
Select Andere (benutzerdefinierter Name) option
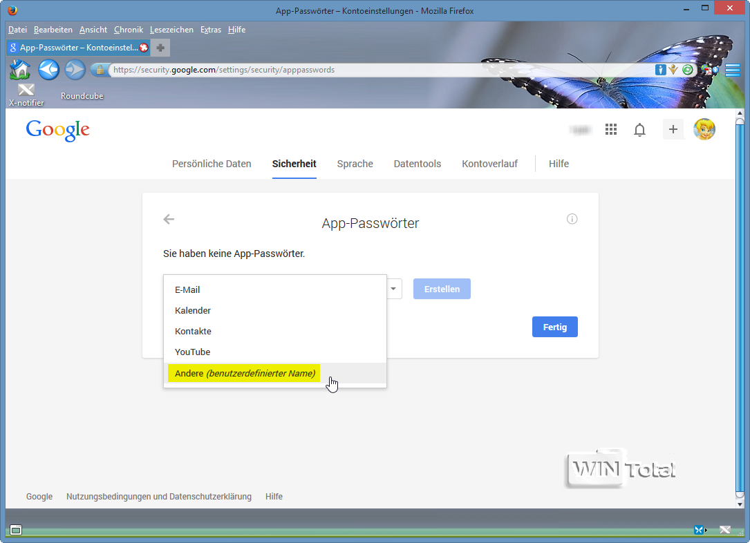tap(275, 373)
